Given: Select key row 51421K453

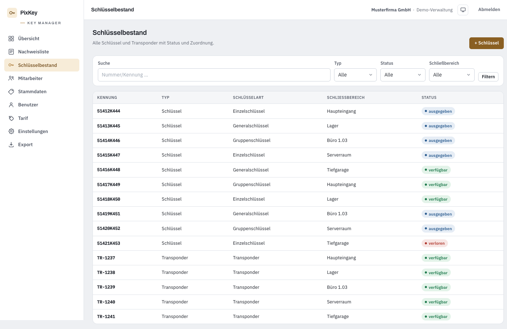Looking at the screenshot, I should 298,243.
